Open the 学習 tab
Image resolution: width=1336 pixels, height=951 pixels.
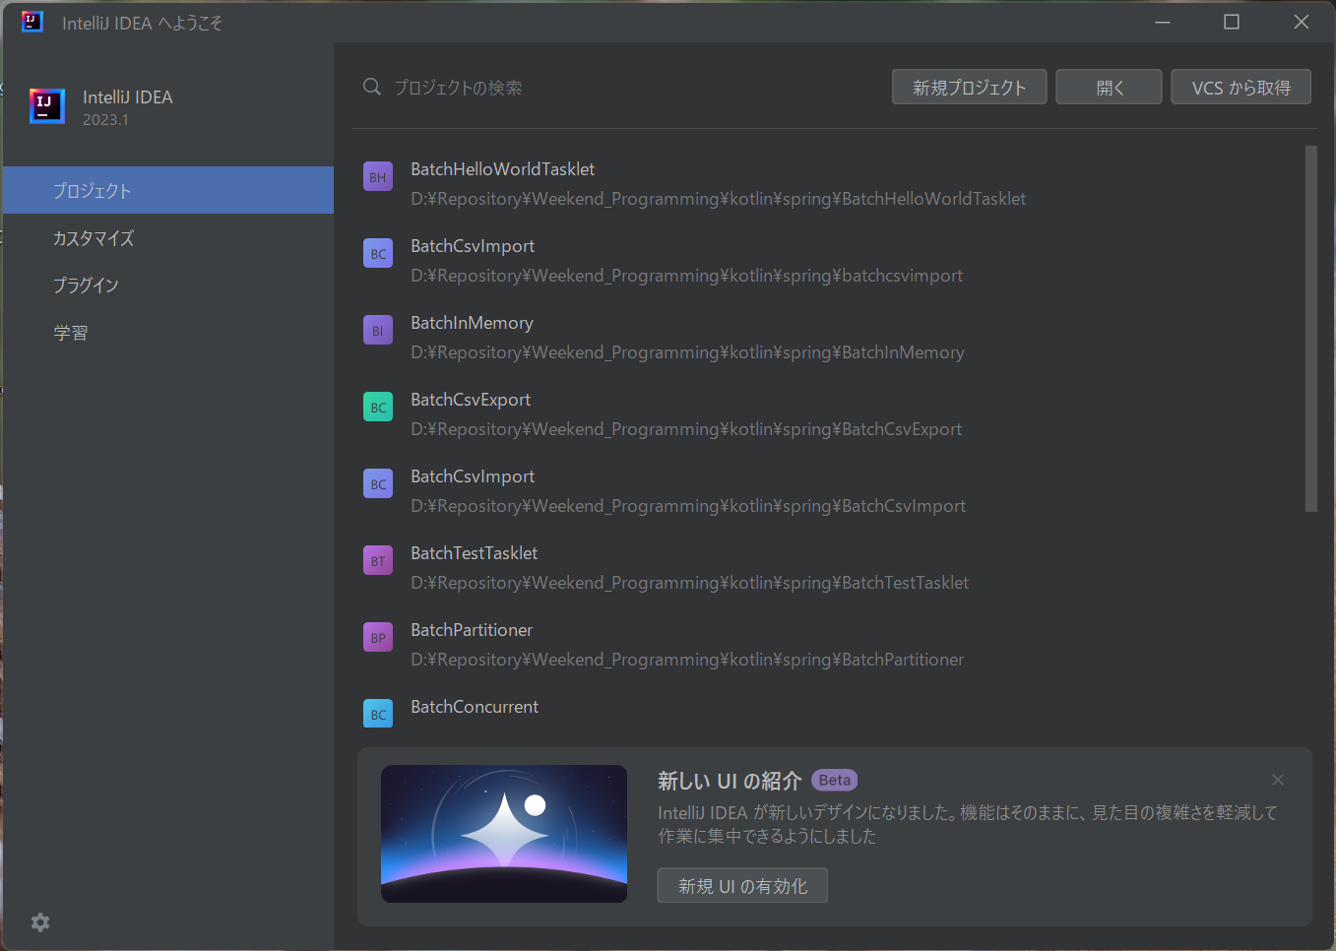click(x=168, y=333)
